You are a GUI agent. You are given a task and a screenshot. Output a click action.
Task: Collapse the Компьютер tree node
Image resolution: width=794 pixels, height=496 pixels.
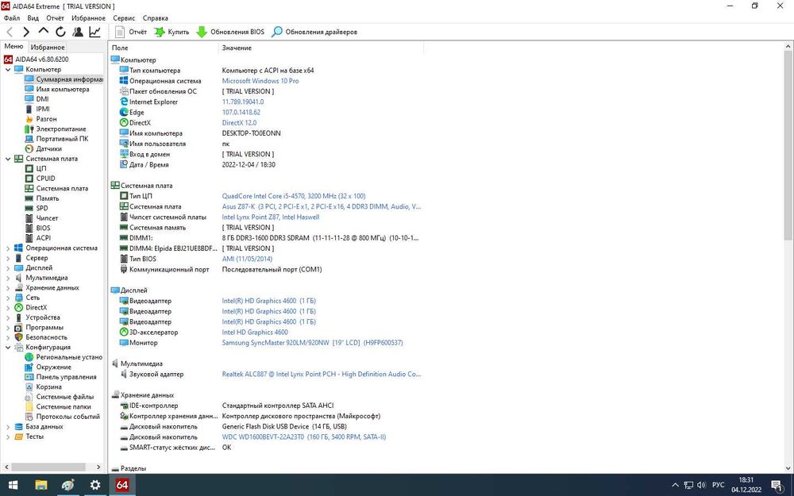[x=8, y=69]
